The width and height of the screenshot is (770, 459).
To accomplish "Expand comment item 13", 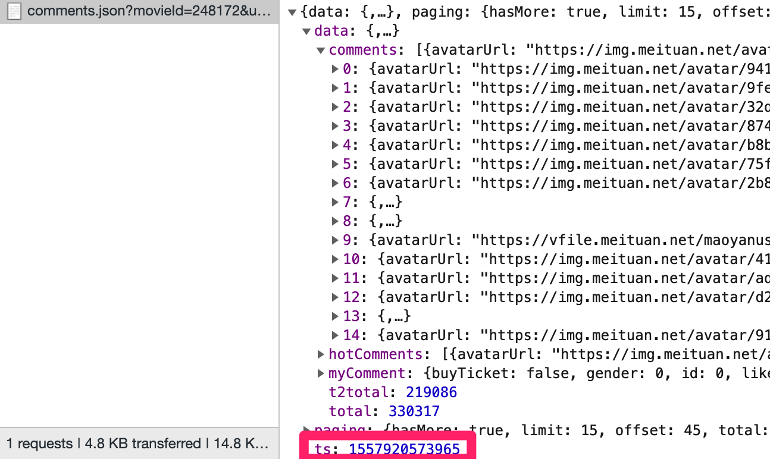I will (335, 316).
